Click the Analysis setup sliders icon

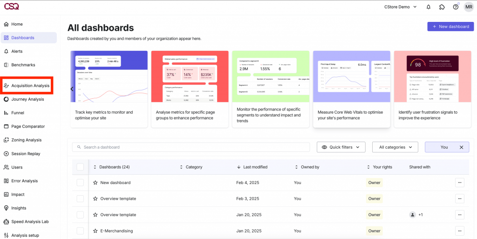6,235
